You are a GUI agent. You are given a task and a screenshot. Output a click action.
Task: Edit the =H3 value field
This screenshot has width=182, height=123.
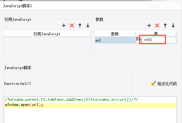pyautogui.click(x=159, y=40)
